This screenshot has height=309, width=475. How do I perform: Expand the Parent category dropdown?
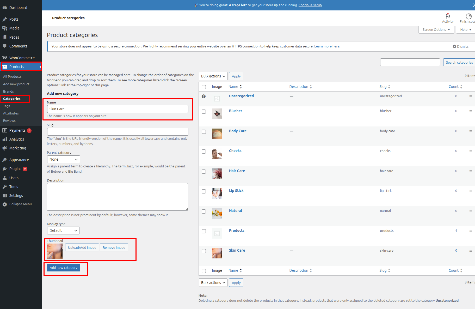pos(63,159)
